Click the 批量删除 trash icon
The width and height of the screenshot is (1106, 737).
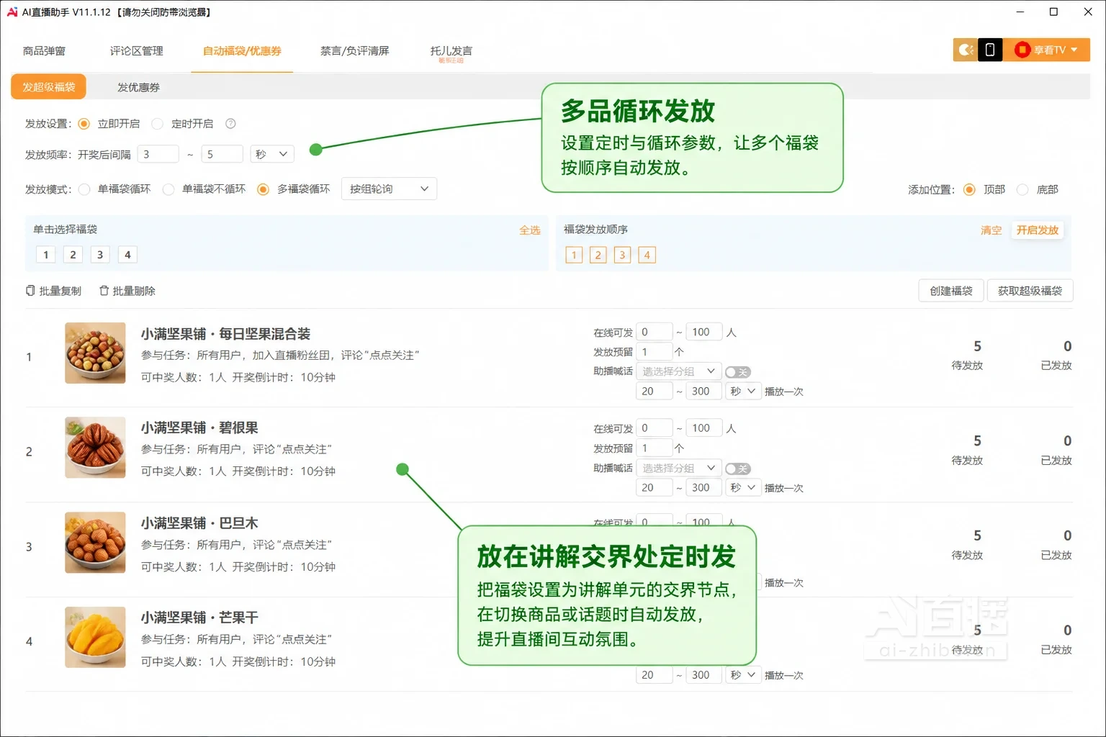click(x=104, y=291)
